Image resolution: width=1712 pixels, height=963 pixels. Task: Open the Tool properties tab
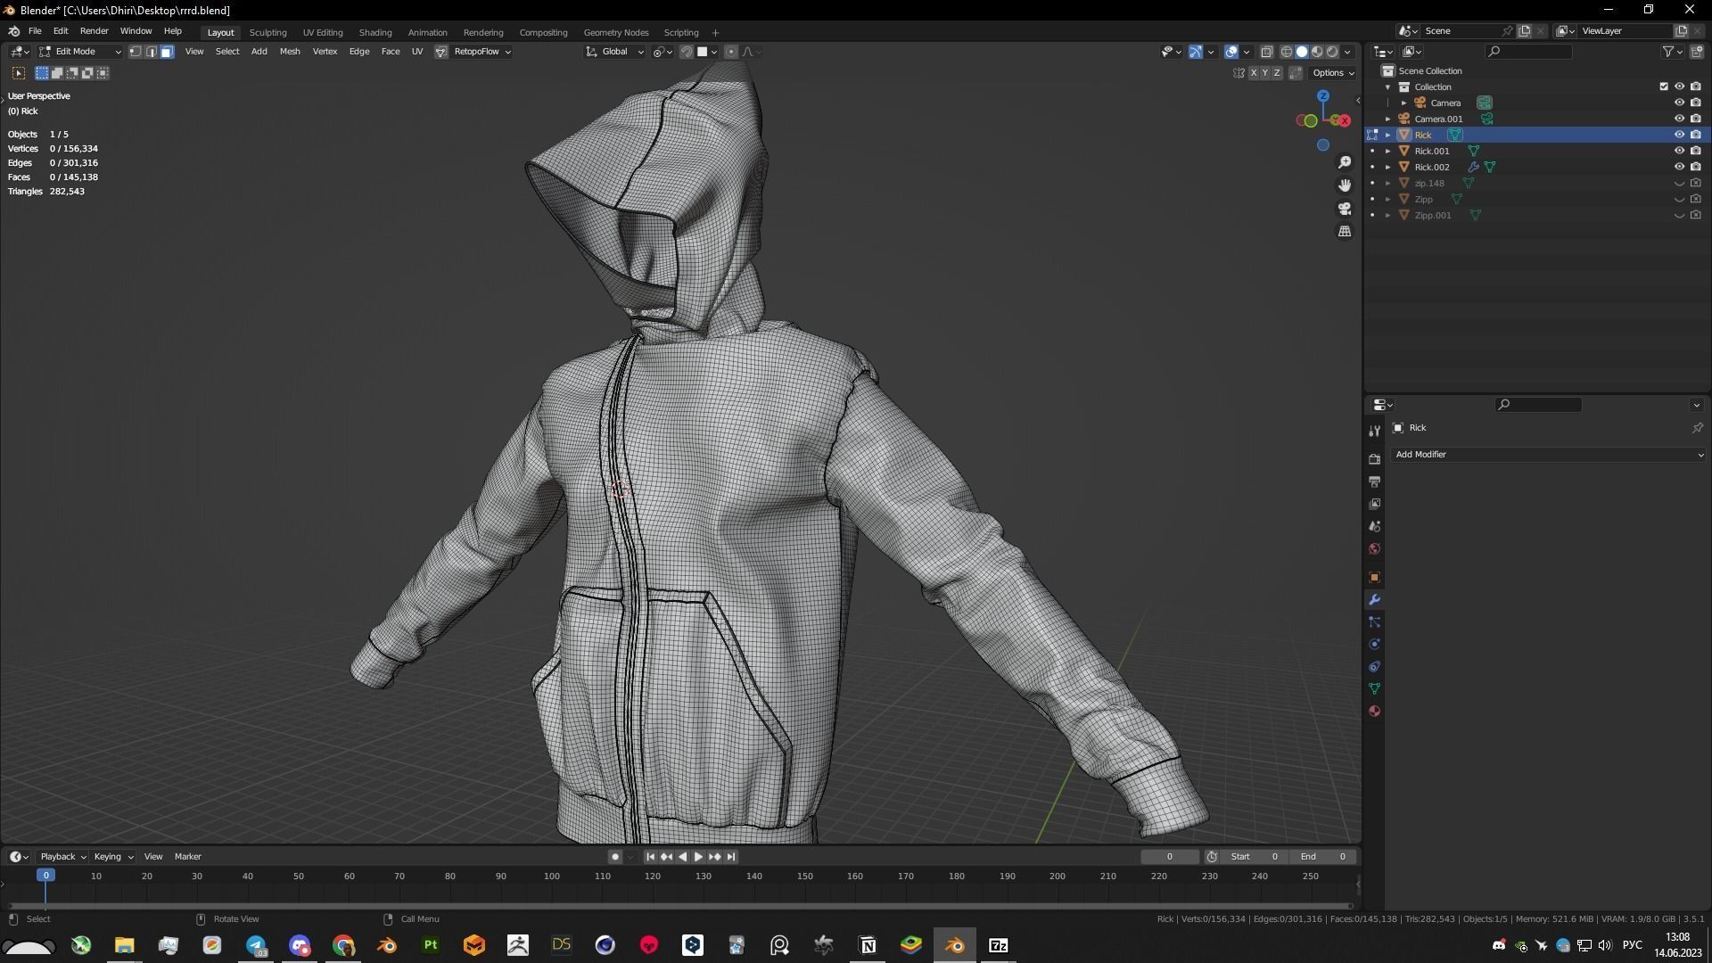click(1374, 432)
